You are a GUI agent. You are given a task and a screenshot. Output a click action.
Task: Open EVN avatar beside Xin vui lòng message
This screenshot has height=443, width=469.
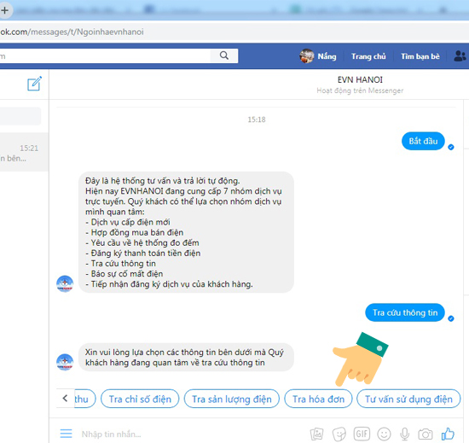tap(65, 362)
